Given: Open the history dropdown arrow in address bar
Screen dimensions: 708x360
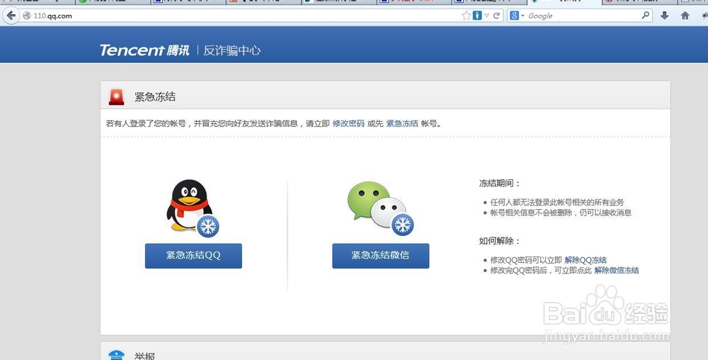Looking at the screenshot, I should pos(487,16).
